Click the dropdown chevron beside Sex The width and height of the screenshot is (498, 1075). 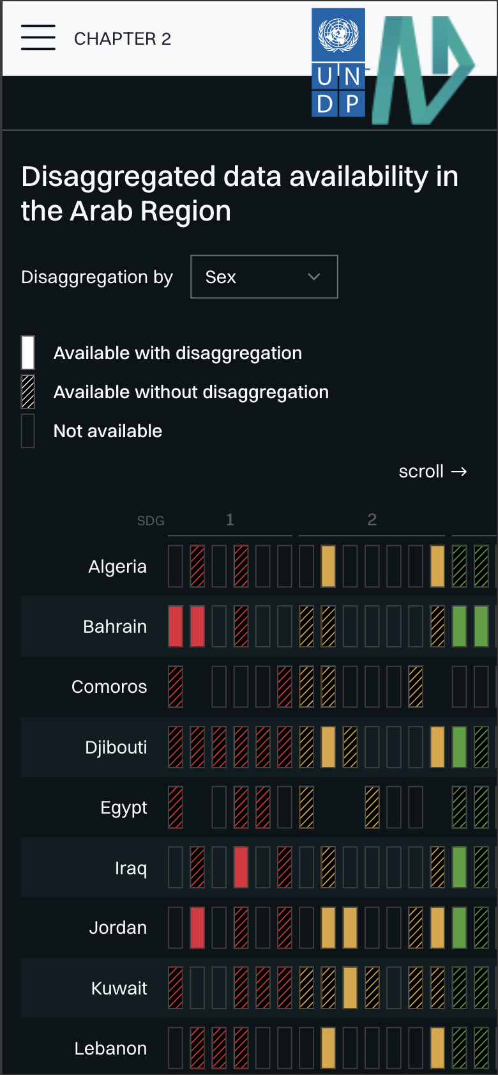(313, 277)
